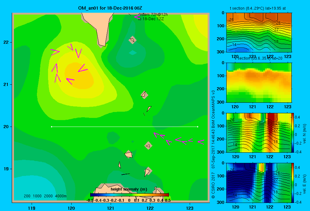The height and width of the screenshot is (211, 310).
Task: Open the salinity 's section' plot
Action: [259, 82]
